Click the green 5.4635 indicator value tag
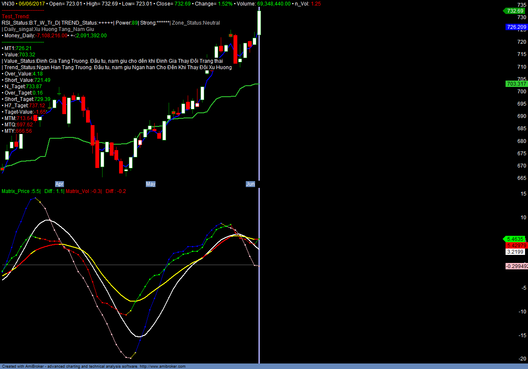This screenshot has height=369, width=528. coord(515,239)
